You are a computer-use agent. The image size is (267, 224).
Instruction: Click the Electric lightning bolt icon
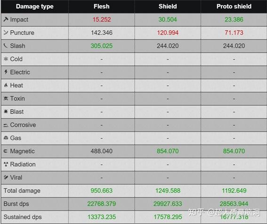6,72
